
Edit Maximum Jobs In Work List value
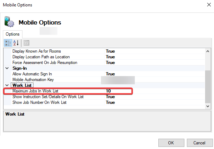pos(118,91)
